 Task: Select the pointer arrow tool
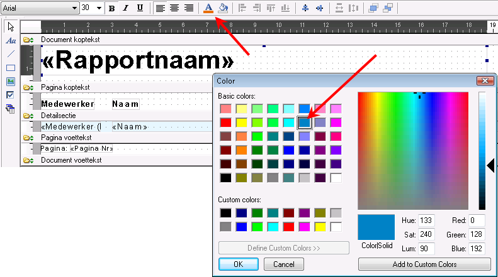[11, 27]
